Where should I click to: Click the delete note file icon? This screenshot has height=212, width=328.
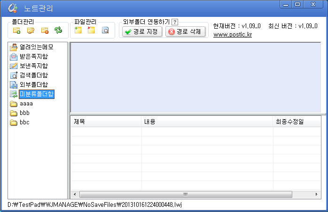tap(91, 30)
